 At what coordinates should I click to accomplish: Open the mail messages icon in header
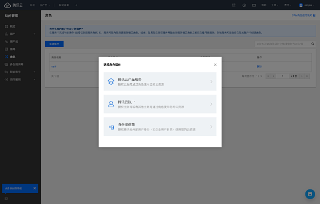pyautogui.click(x=254, y=5)
